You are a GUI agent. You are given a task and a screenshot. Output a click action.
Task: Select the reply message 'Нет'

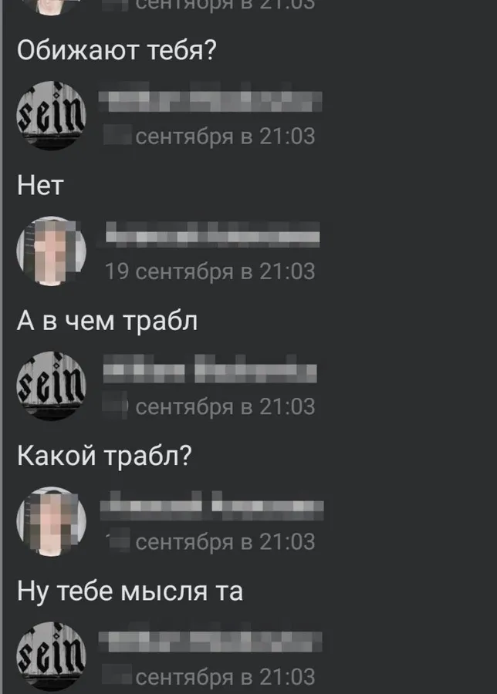point(40,185)
